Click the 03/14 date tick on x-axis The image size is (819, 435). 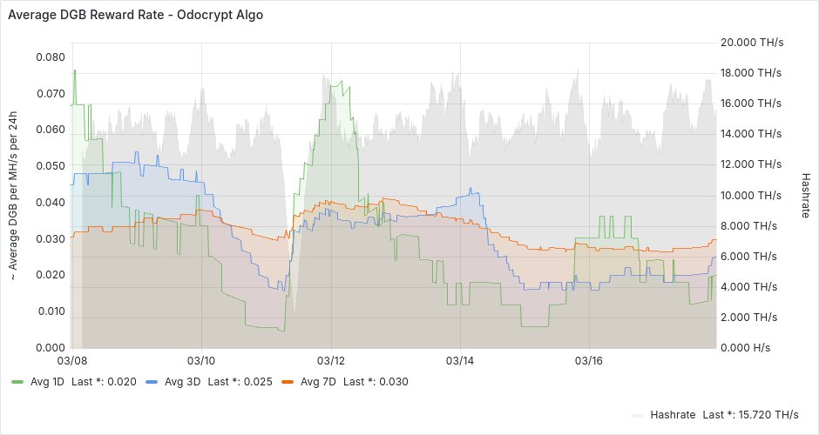pyautogui.click(x=460, y=359)
